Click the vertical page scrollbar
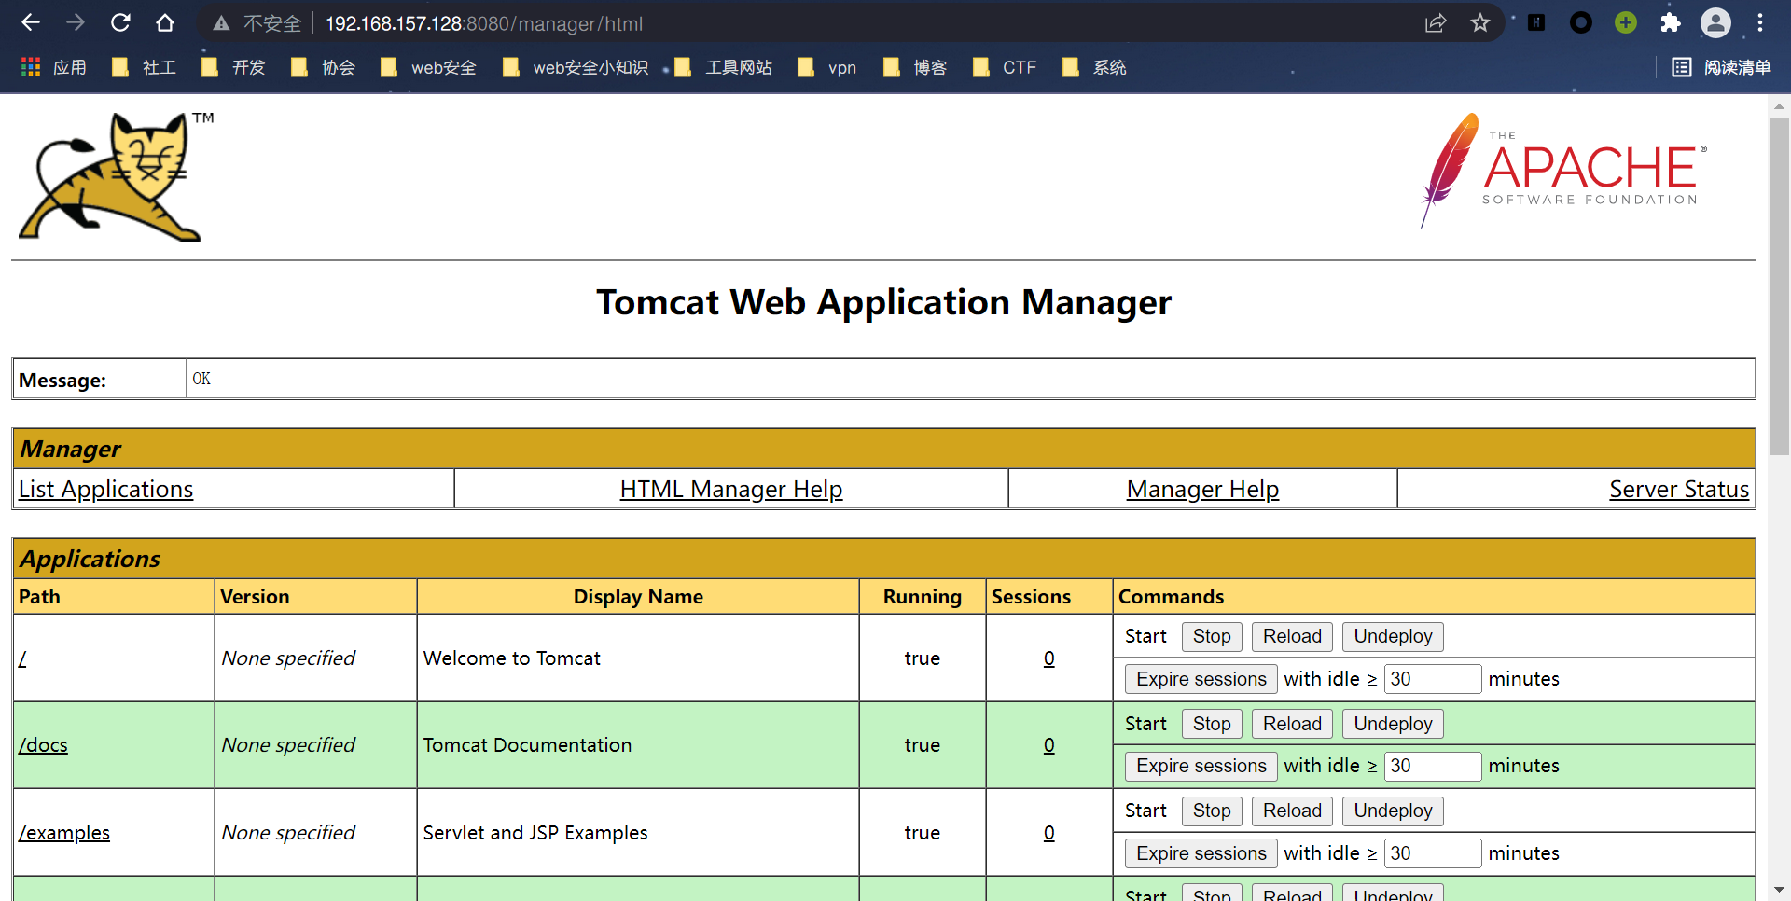Viewport: 1791px width, 901px height. click(x=1779, y=285)
